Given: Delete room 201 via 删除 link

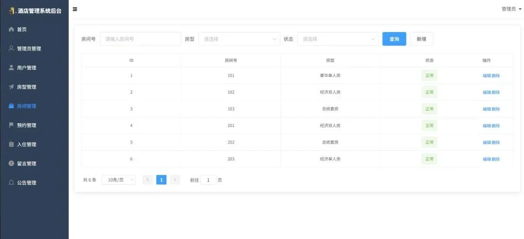Looking at the screenshot, I should 496,126.
